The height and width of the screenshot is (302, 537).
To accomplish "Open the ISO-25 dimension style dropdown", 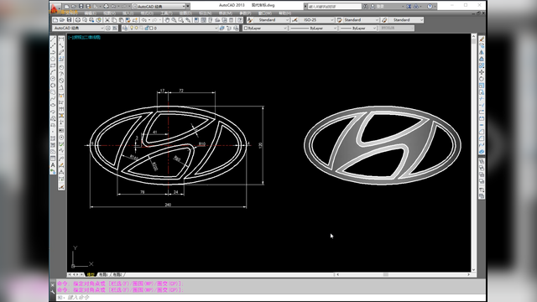I will pos(317,20).
